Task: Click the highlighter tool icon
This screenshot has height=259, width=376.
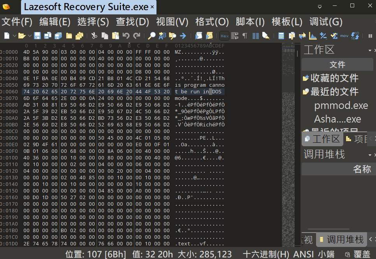Action: (266, 36)
